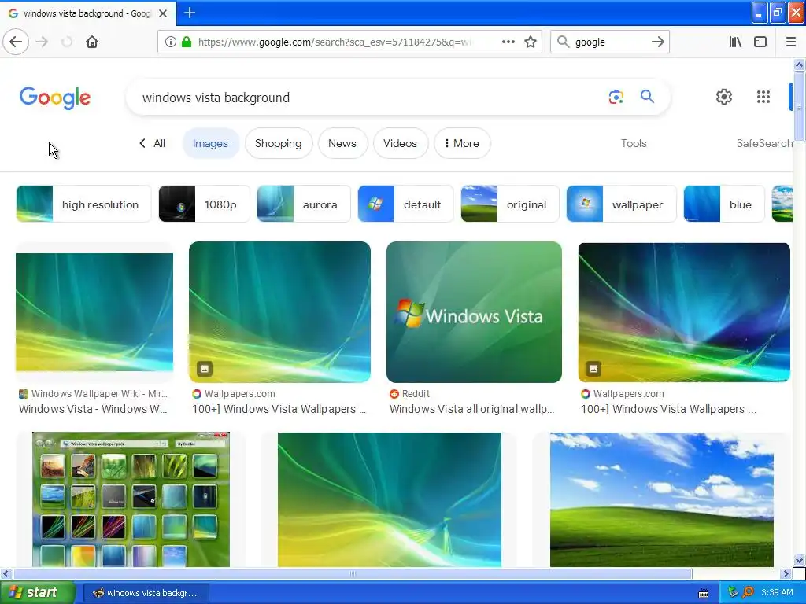Go back with the browser back arrow
The width and height of the screenshot is (806, 604).
pos(16,42)
